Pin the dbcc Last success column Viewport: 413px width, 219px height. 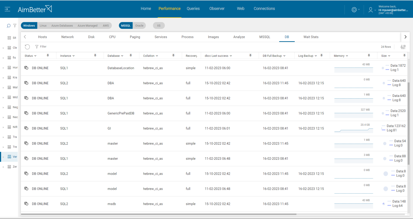(250, 55)
